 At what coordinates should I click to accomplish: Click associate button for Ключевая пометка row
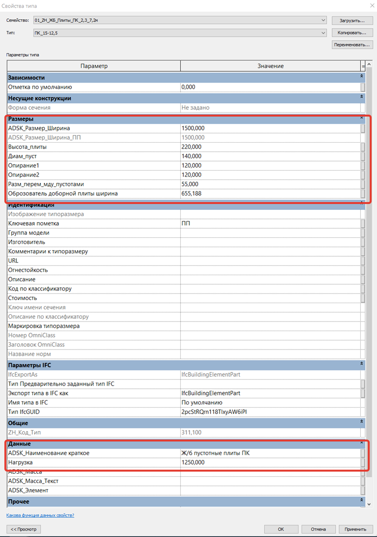click(x=363, y=223)
